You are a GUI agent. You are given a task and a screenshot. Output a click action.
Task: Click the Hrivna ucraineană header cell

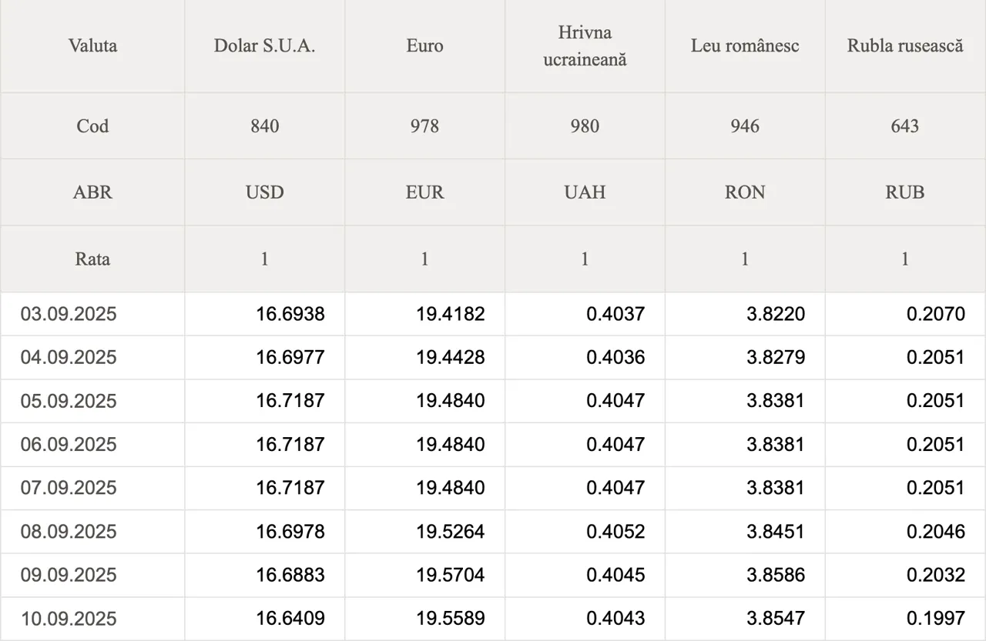click(x=585, y=45)
